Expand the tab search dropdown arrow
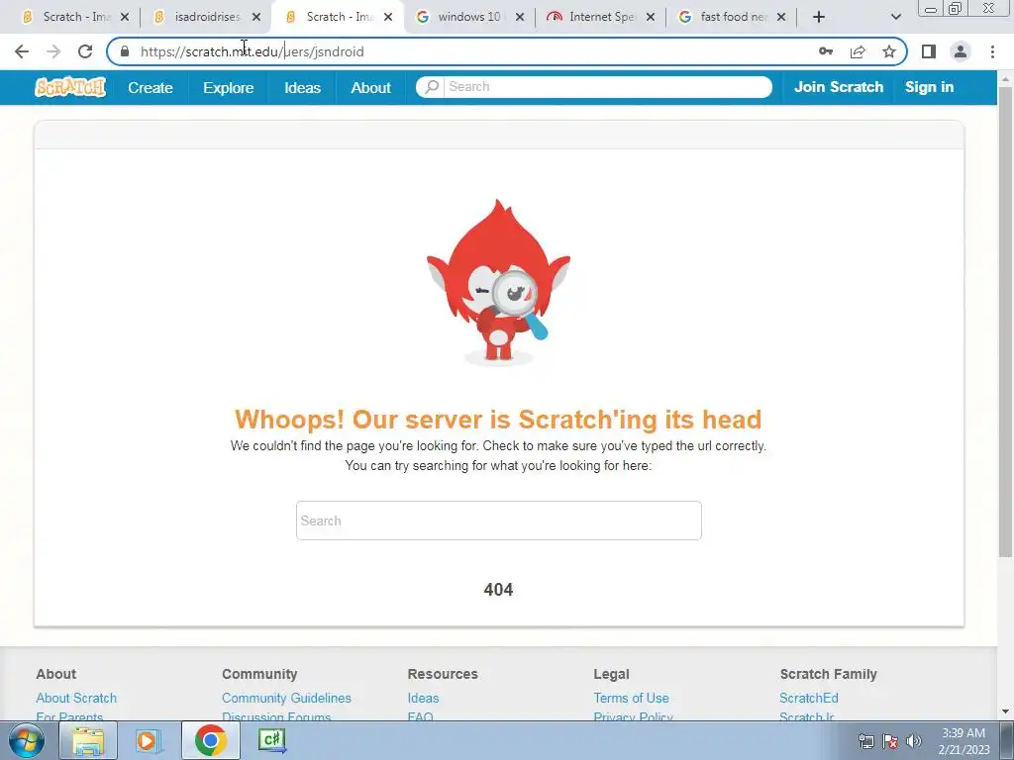Image resolution: width=1014 pixels, height=760 pixels. click(895, 17)
